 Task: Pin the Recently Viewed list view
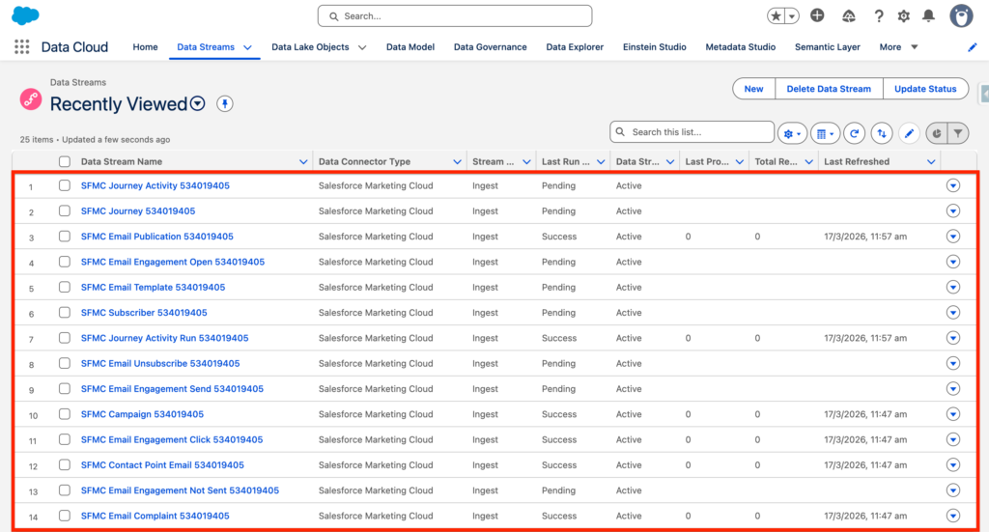pos(225,104)
